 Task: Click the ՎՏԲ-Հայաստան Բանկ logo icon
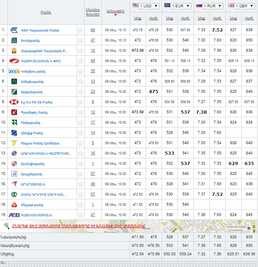(x=14, y=30)
